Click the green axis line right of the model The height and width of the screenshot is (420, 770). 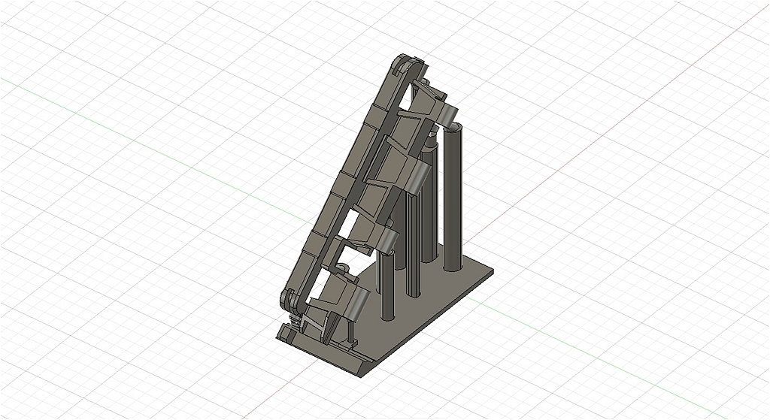pyautogui.click(x=602, y=353)
